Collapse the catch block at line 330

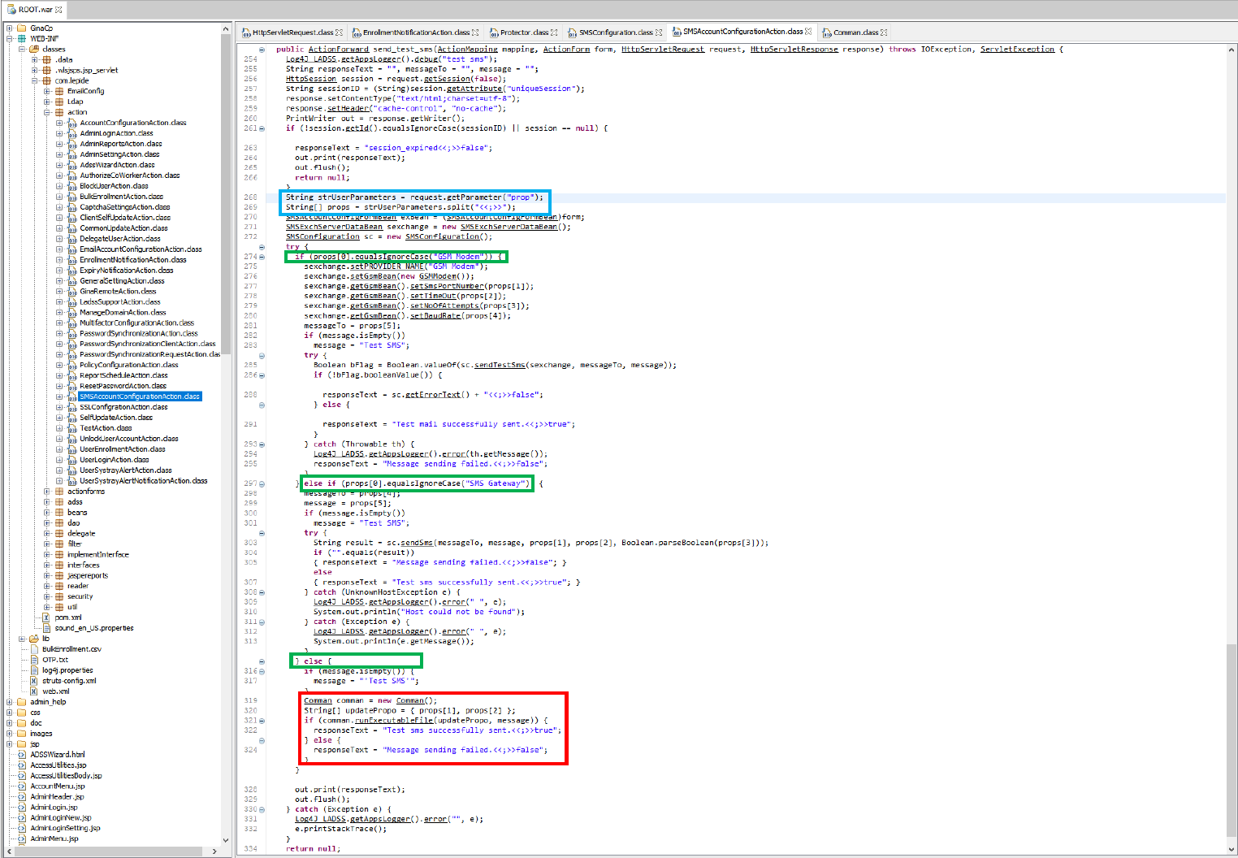(262, 809)
